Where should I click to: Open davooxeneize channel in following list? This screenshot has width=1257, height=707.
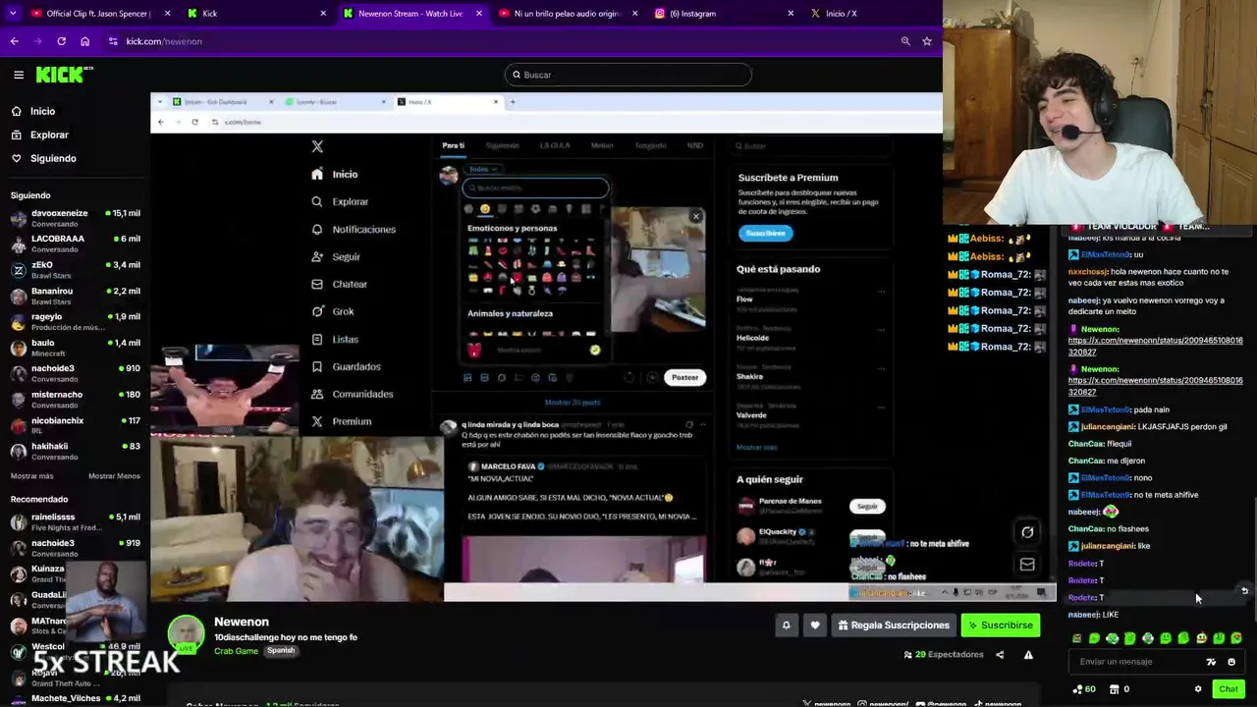click(76, 218)
